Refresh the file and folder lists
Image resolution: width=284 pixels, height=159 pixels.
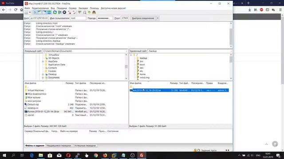(55, 12)
